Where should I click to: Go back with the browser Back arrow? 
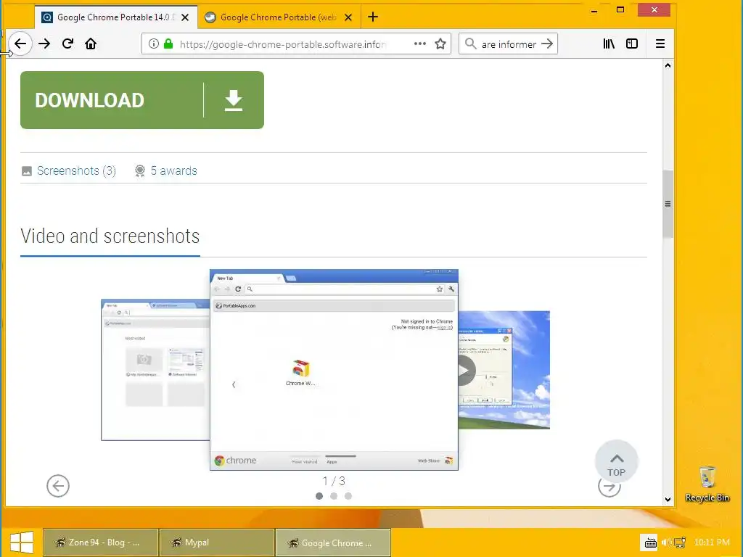[x=20, y=44]
